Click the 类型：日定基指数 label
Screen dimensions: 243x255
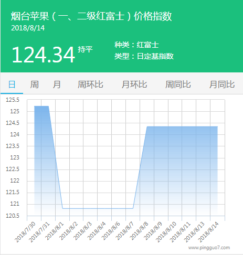tap(144, 56)
